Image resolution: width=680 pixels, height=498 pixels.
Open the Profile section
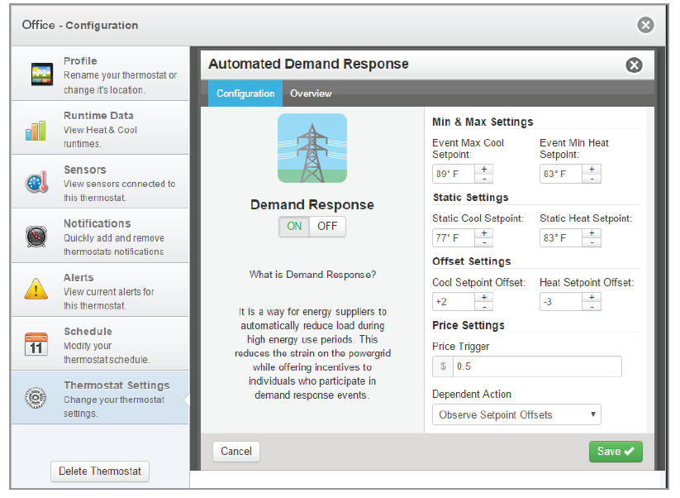100,74
